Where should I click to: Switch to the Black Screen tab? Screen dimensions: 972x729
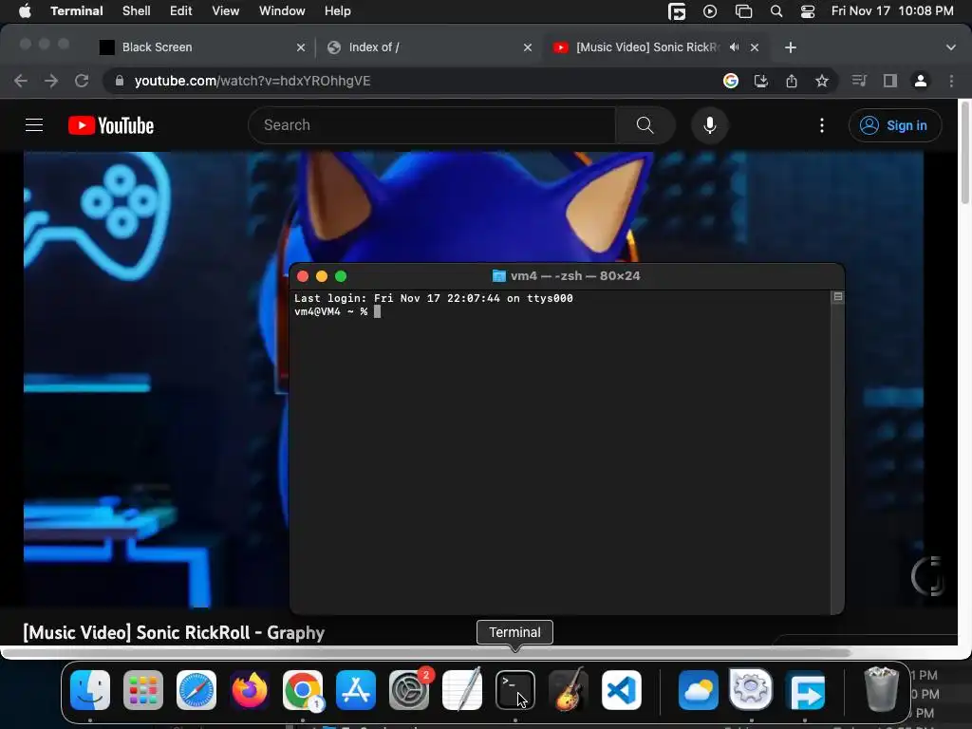pyautogui.click(x=201, y=47)
